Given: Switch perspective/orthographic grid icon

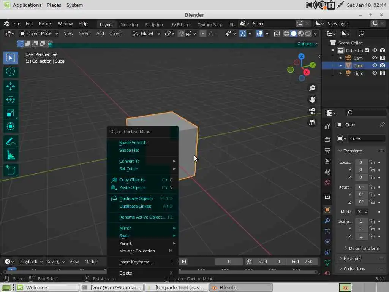Looking at the screenshot, I should pos(312,122).
